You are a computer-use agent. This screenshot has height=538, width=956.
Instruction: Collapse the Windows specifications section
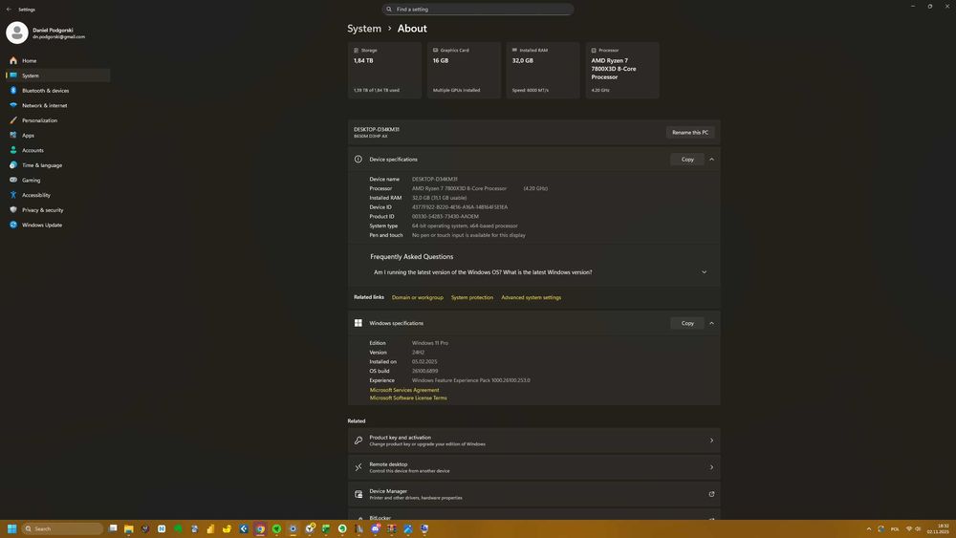(711, 324)
